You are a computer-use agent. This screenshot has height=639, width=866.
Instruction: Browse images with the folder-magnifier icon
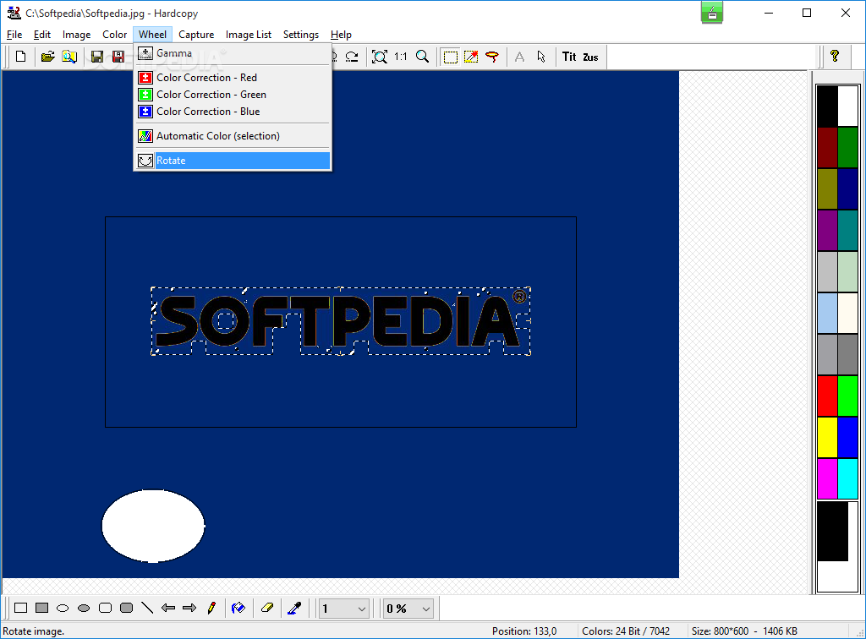point(69,57)
